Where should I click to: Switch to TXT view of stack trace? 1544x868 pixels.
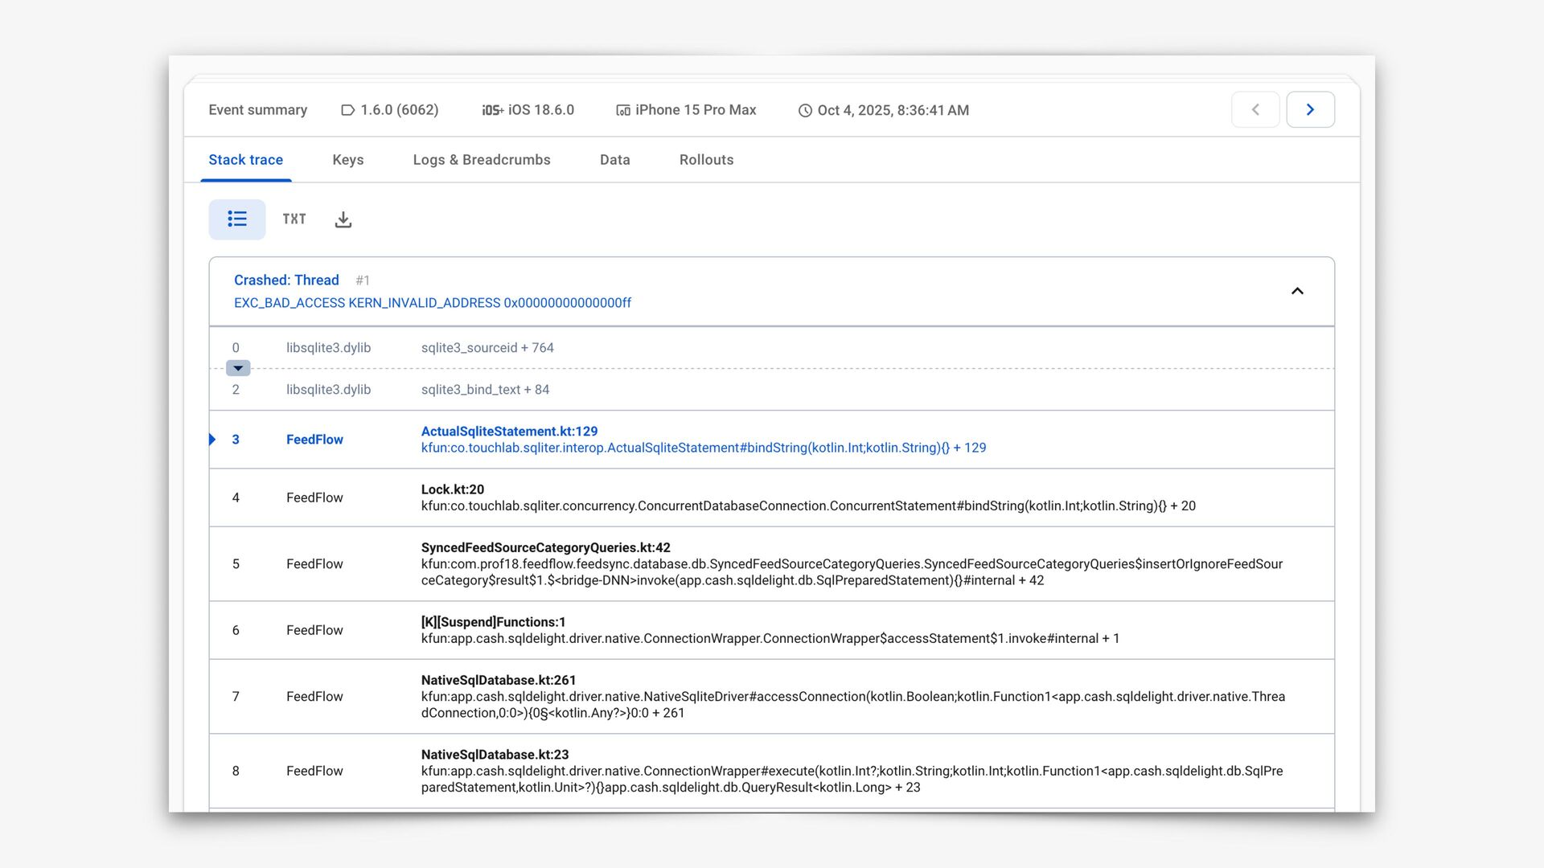click(294, 219)
